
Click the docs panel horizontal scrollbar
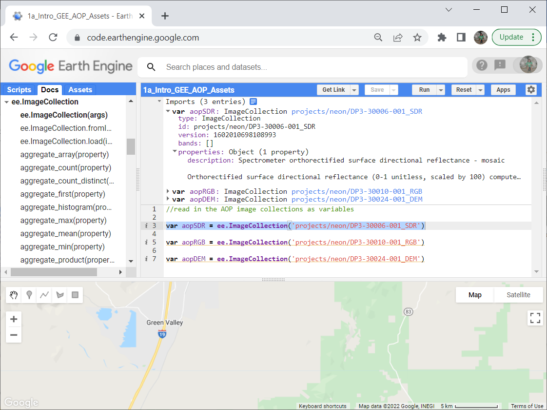point(54,272)
